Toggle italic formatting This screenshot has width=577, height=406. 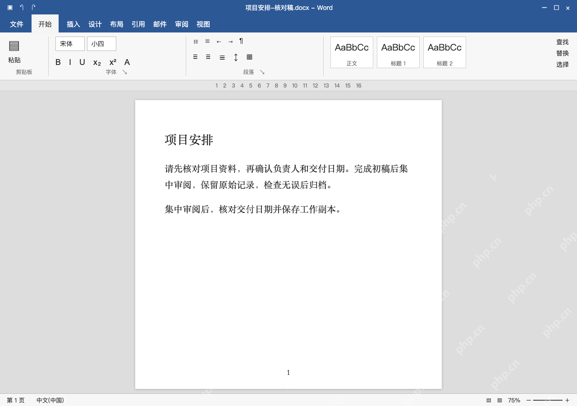click(70, 62)
